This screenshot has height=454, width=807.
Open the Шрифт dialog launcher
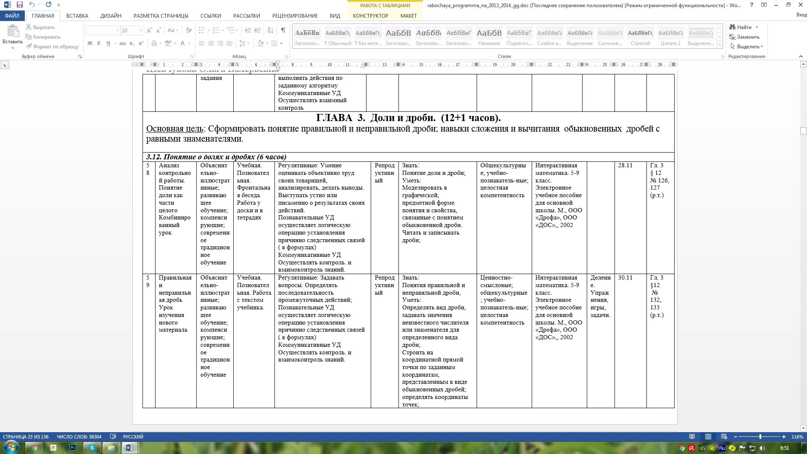tap(192, 56)
